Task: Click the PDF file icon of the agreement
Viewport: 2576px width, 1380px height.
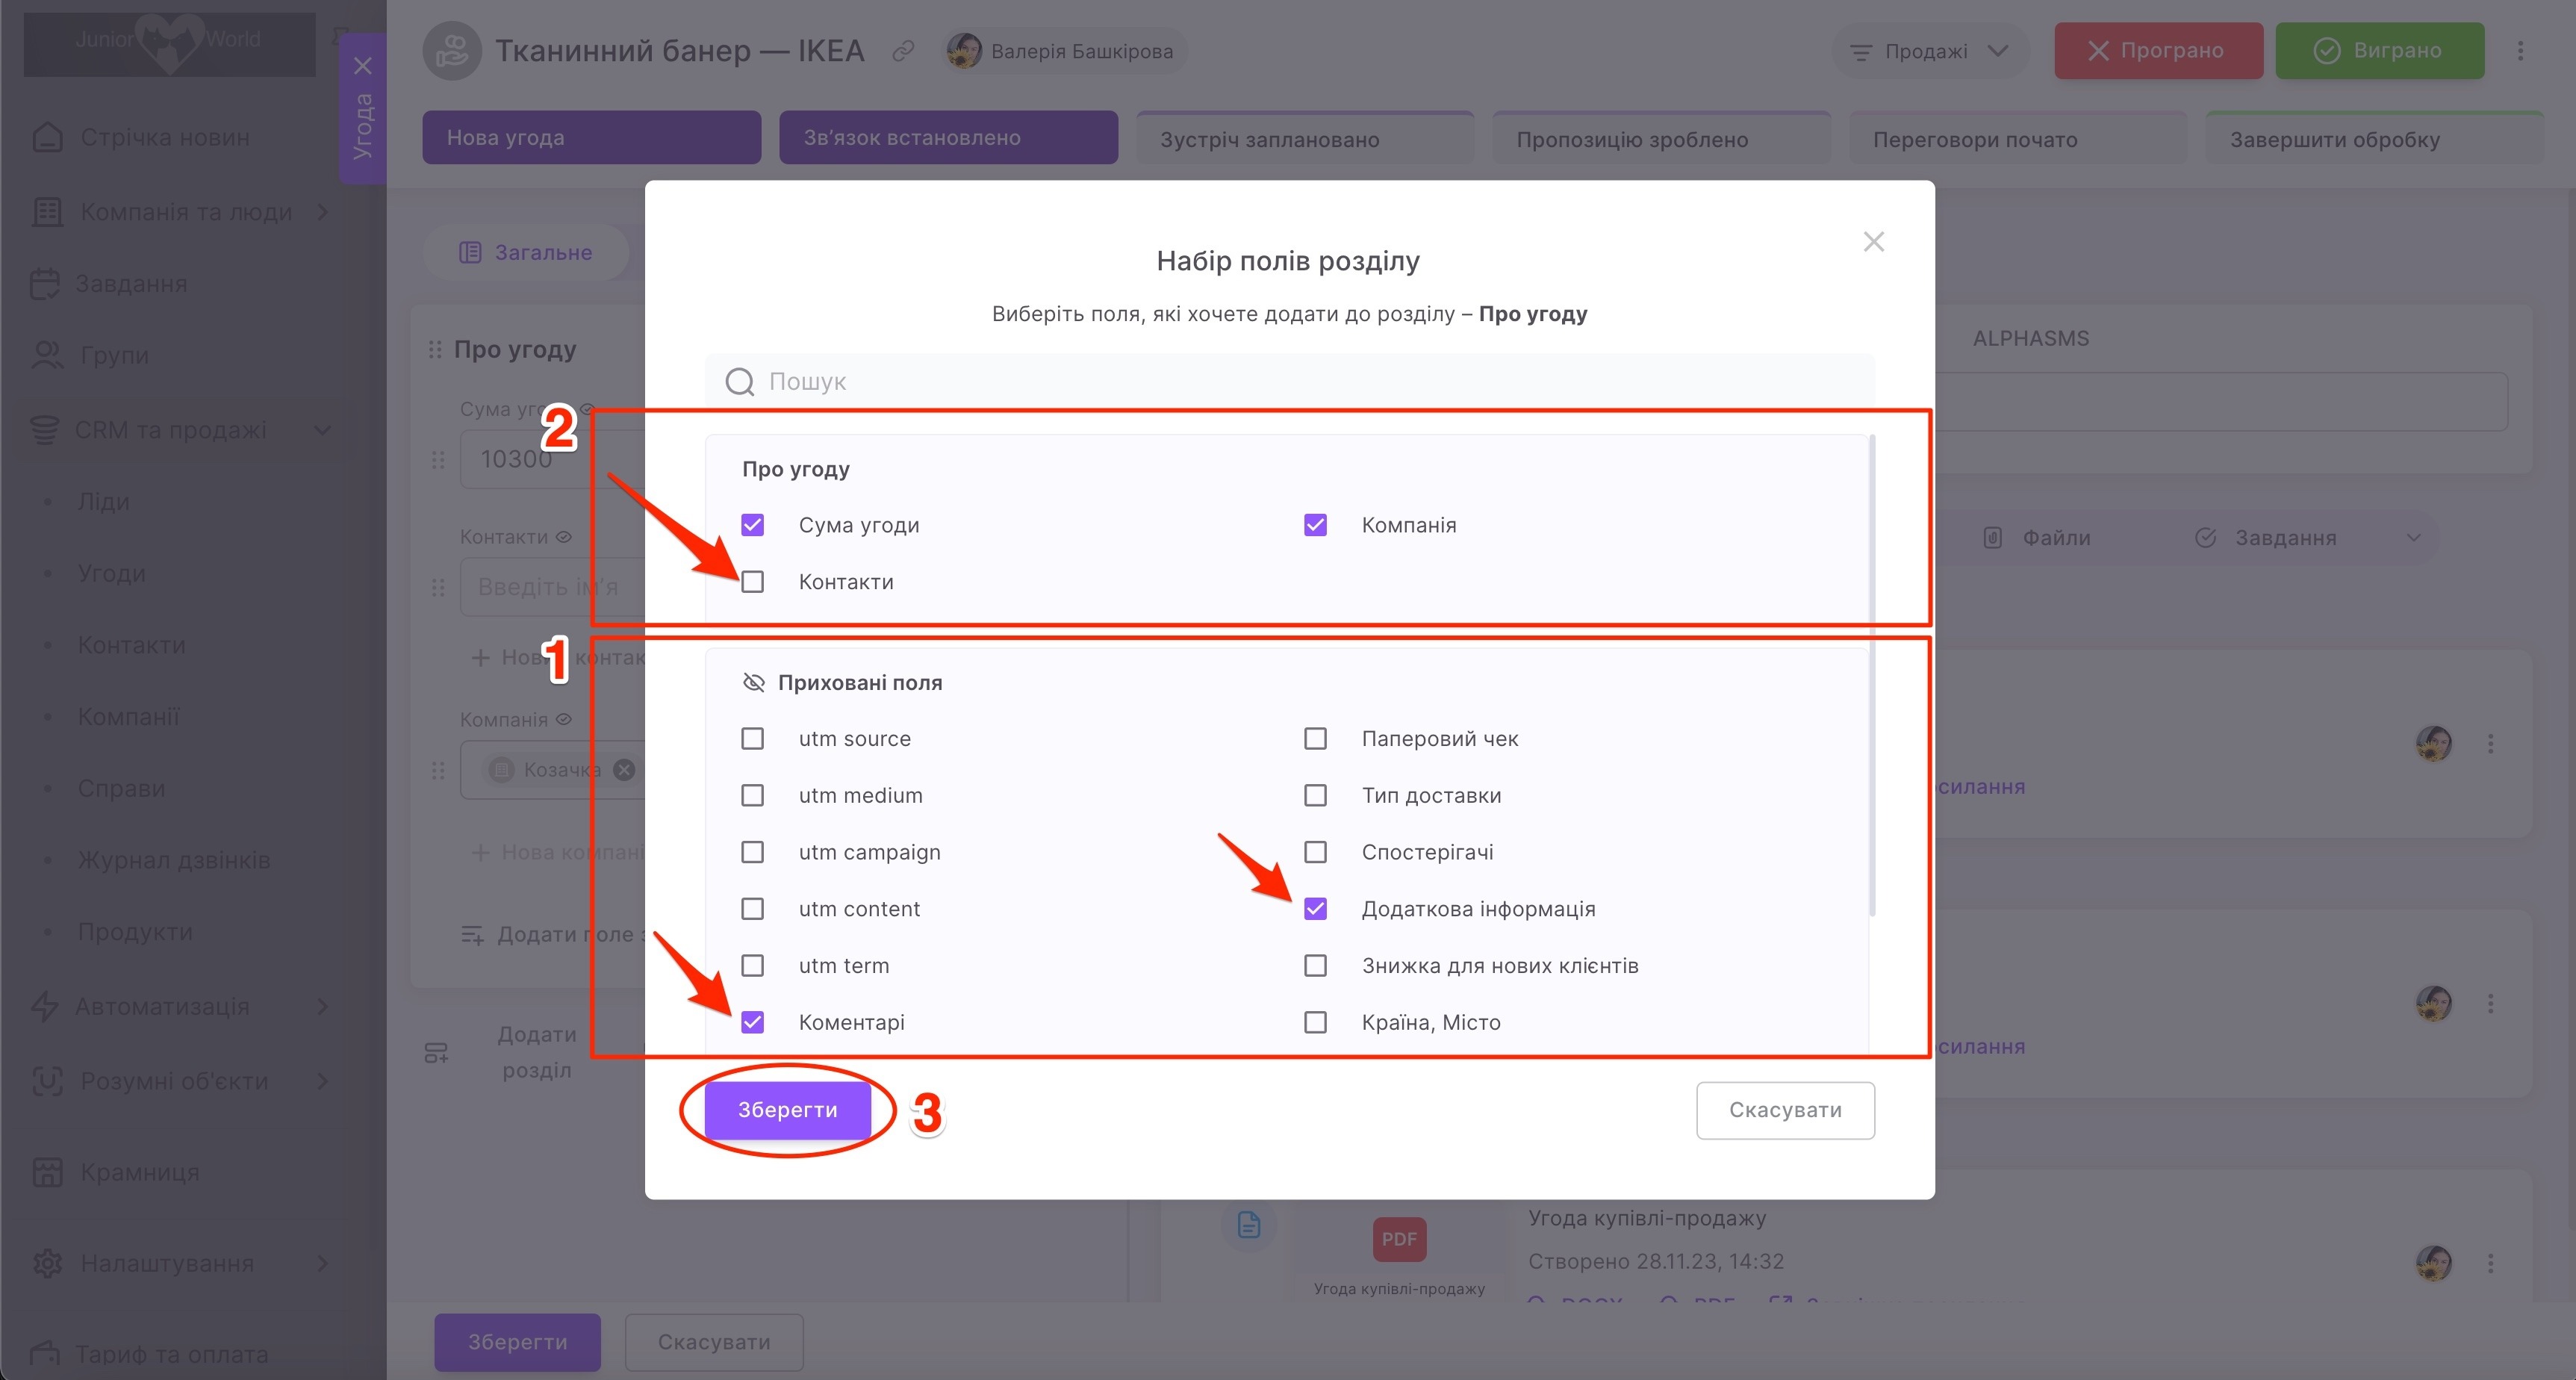Action: tap(1398, 1240)
